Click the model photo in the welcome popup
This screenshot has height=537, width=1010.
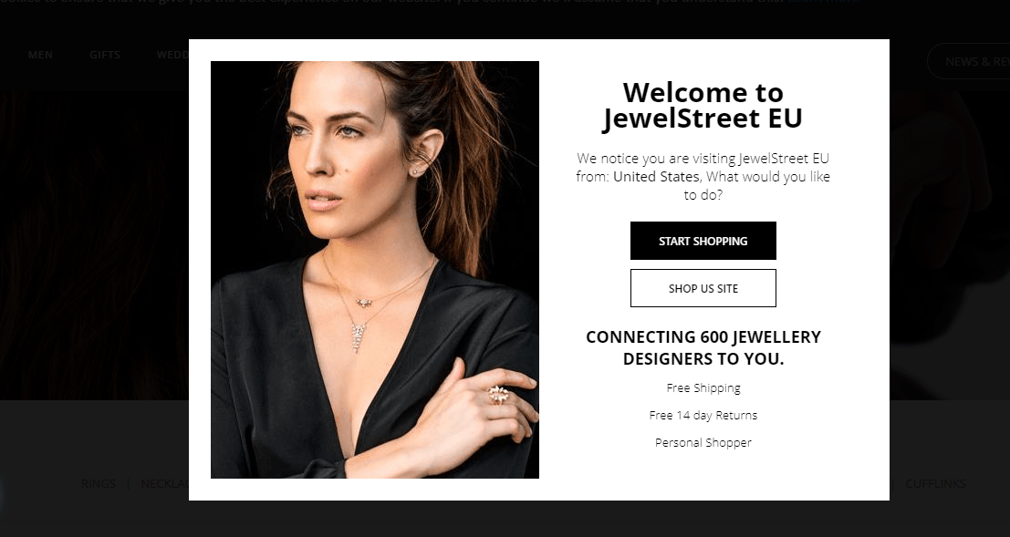click(x=375, y=270)
